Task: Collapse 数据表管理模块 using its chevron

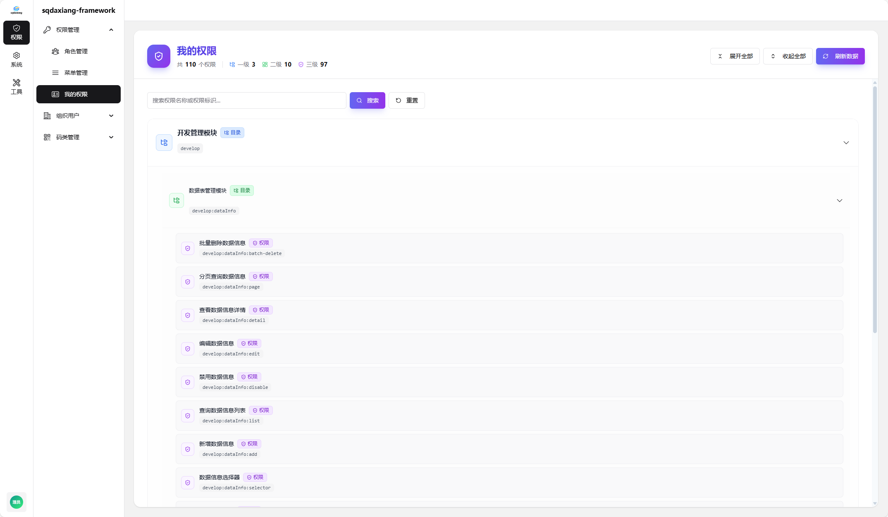Action: pyautogui.click(x=839, y=200)
